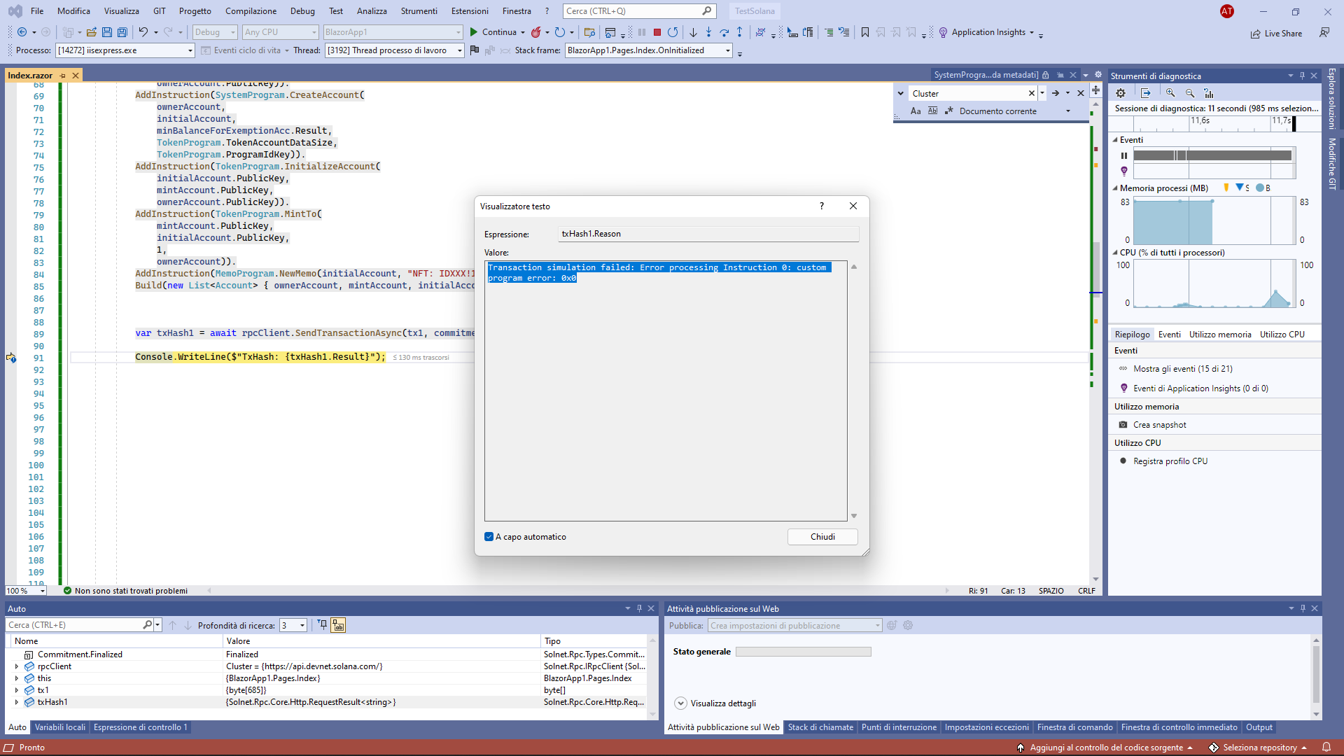The image size is (1344, 756).
Task: Uncheck A capo automatico in the text visualizer
Action: point(489,536)
